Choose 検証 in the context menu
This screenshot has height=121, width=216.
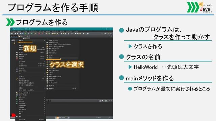(31, 117)
